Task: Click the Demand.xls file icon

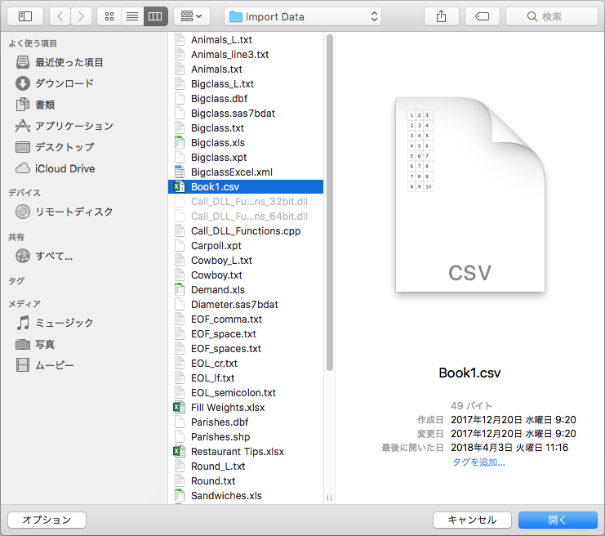Action: point(180,289)
